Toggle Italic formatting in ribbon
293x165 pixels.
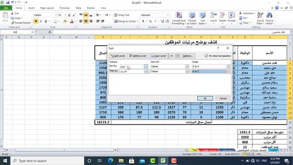[x=41, y=22]
